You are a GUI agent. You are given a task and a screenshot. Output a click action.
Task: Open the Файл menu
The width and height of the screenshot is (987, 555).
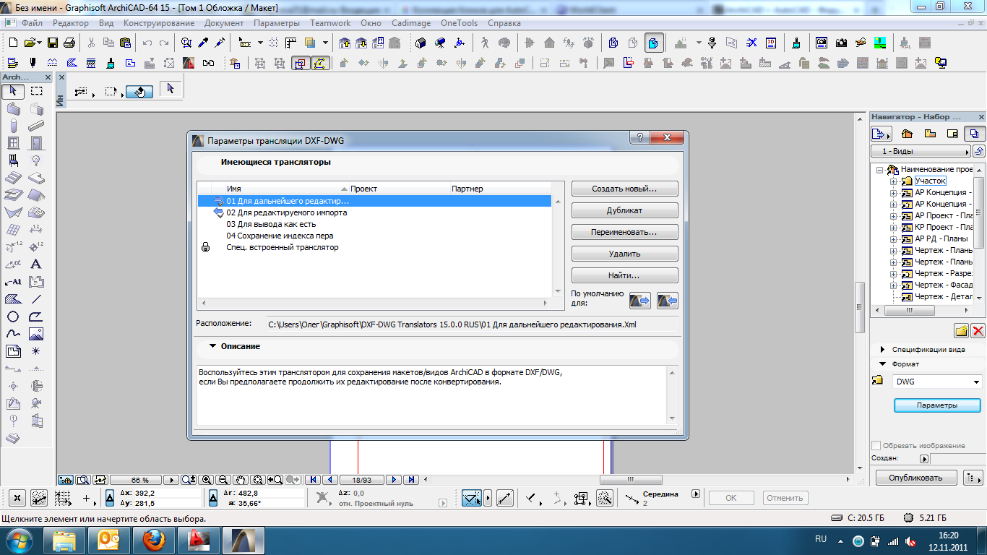pyautogui.click(x=32, y=23)
